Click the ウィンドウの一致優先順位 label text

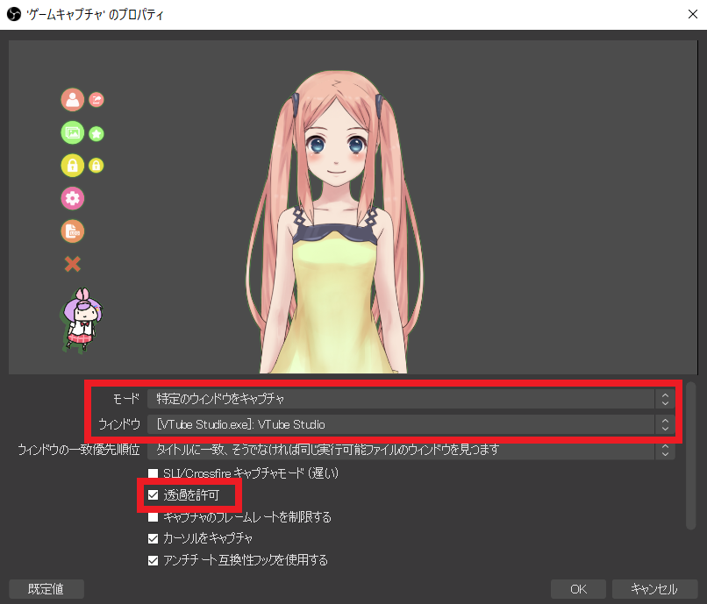tap(79, 450)
